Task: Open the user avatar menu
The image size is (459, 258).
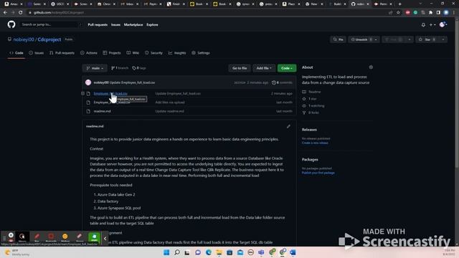Action: pos(443,25)
